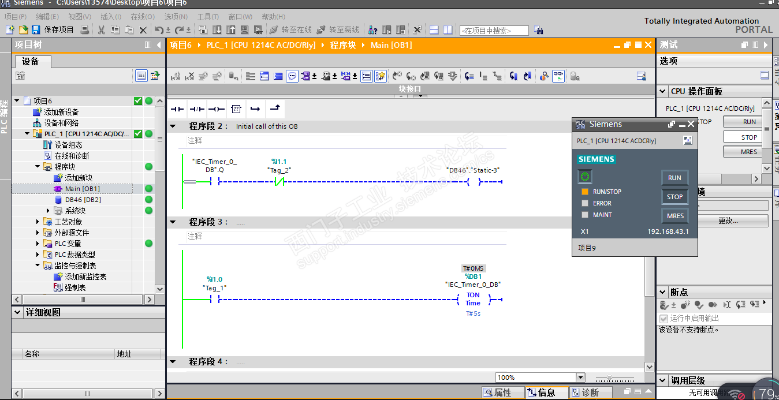Toggle network comments display icon
Screen dimensions: 779x400
pos(292,76)
